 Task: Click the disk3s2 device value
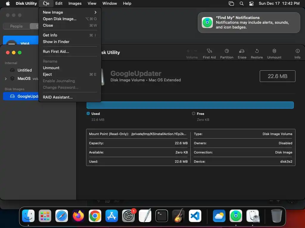286,161
